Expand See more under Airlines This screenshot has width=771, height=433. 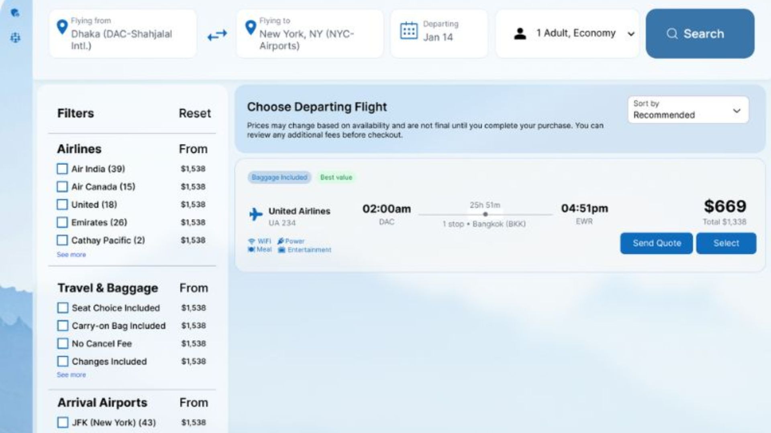[71, 255]
